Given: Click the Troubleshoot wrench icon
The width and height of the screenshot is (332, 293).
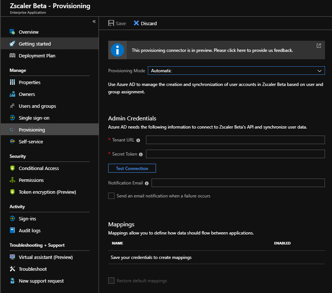Looking at the screenshot, I should pyautogui.click(x=12, y=269).
